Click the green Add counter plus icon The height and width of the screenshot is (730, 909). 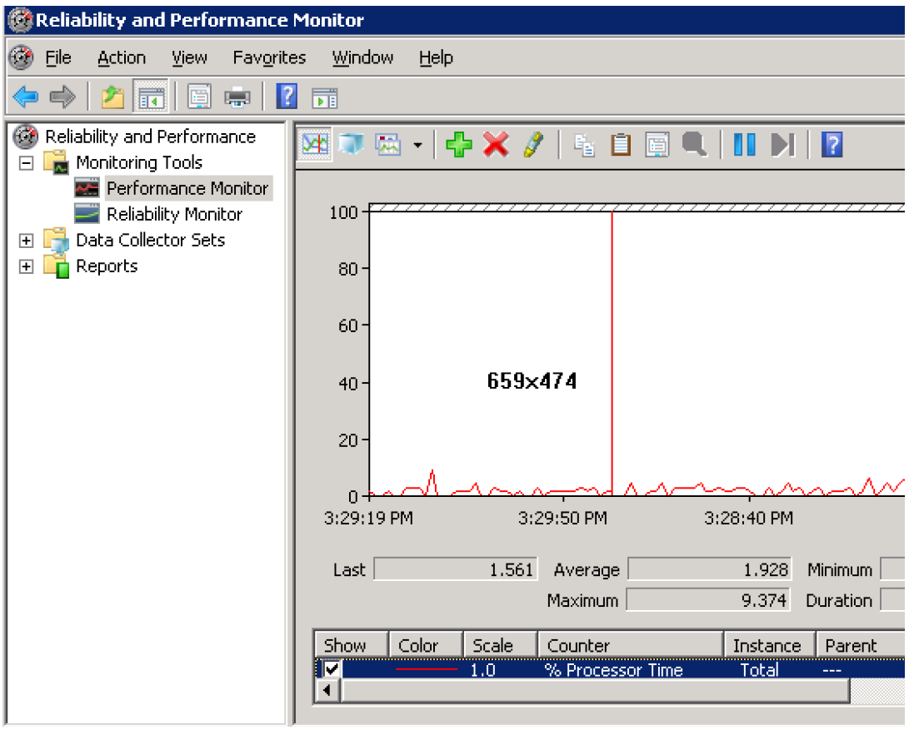pos(458,145)
